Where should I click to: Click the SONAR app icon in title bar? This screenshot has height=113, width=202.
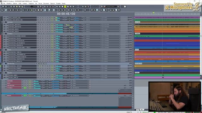pos(1,1)
